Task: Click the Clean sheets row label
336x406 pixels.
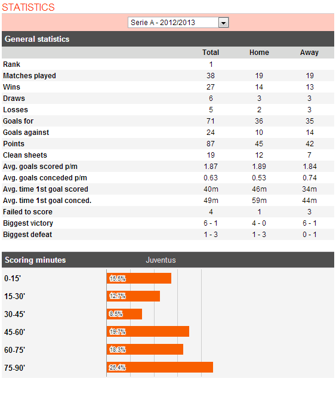Action: 25,155
